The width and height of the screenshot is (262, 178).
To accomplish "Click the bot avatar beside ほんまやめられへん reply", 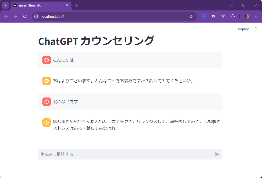I will click(x=47, y=122).
